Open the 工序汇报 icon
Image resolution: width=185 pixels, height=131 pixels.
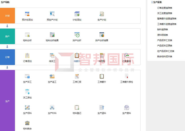pyautogui.click(x=77, y=76)
